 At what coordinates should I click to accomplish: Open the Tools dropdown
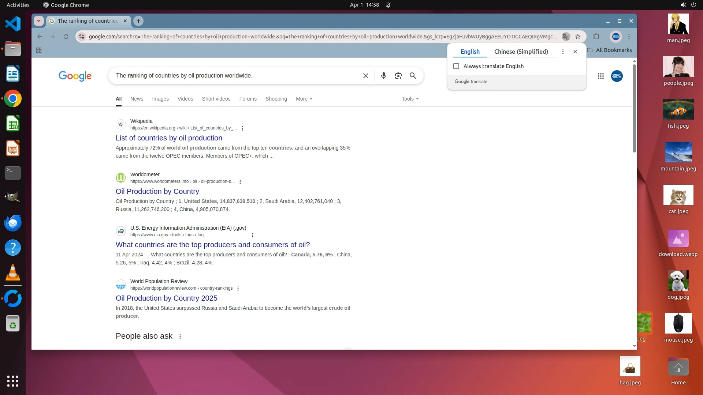pos(410,99)
